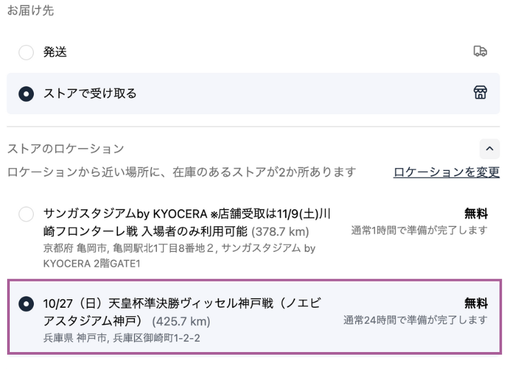Select the 10/27 ヴィッセル神戸戦 pickup radio button
This screenshot has height=369, width=521.
click(26, 304)
